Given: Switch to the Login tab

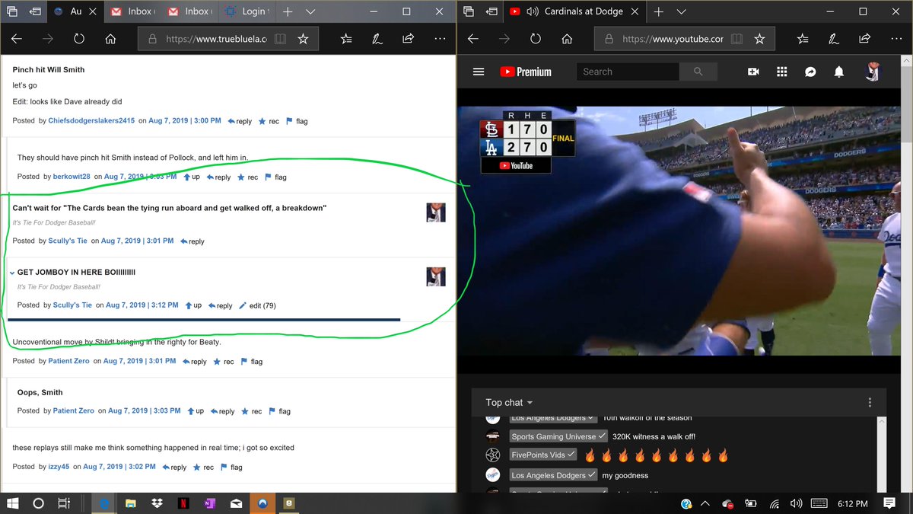Looking at the screenshot, I should point(247,11).
